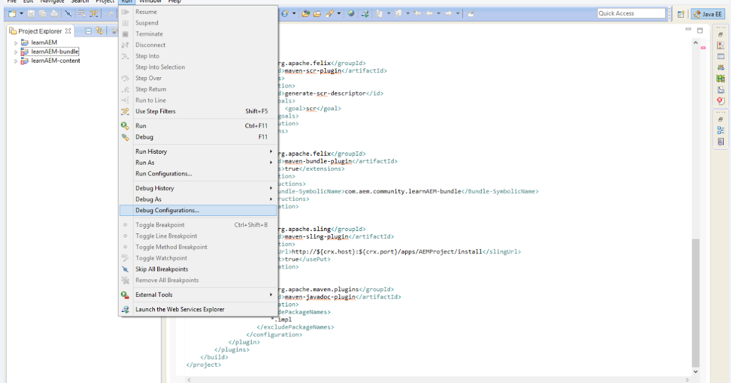Open the Run As submenu
The width and height of the screenshot is (731, 383).
coord(144,162)
